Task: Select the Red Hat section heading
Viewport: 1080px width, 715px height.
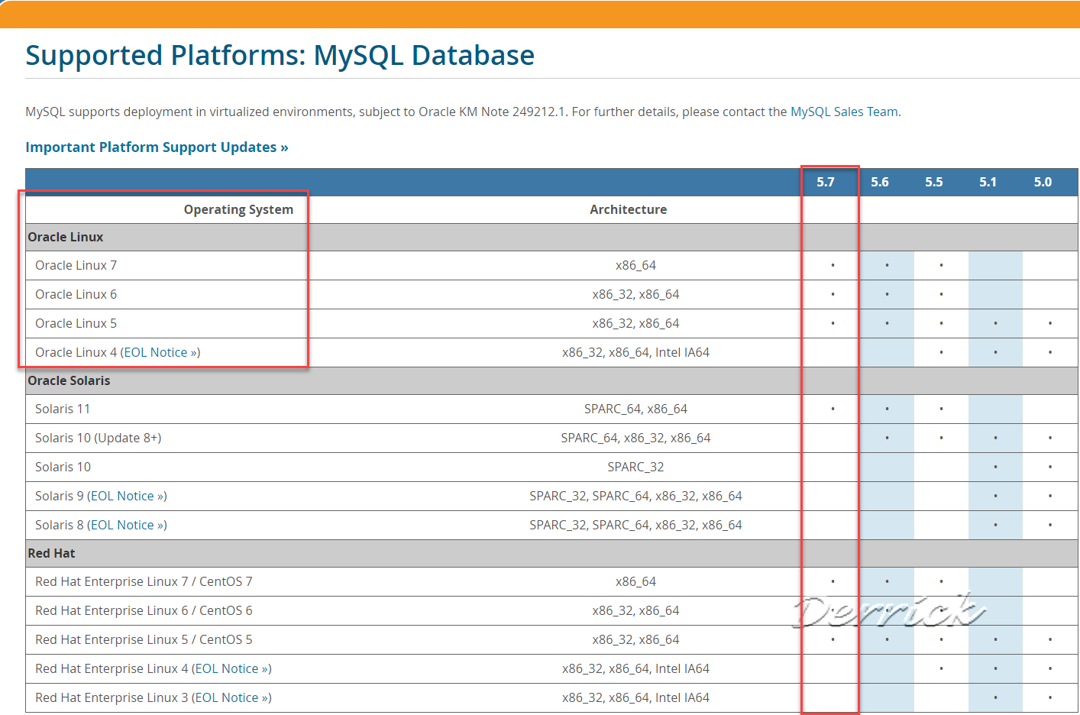Action: (51, 553)
